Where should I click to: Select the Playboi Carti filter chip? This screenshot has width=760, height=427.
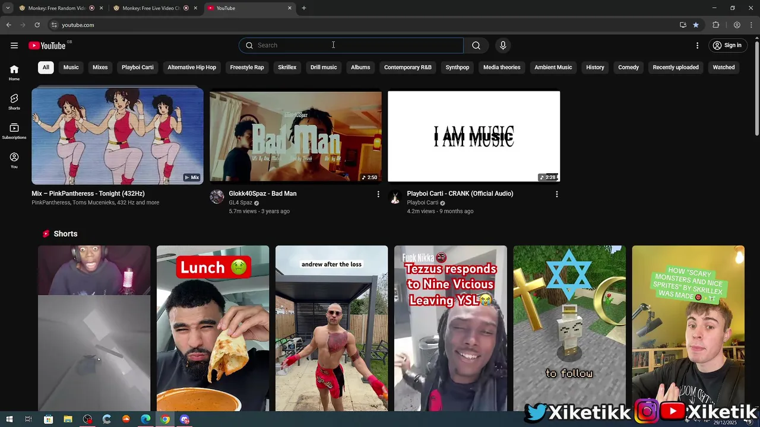click(138, 68)
